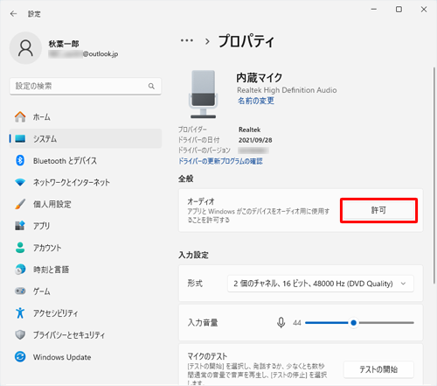Click the ホーム house icon

pos(20,117)
